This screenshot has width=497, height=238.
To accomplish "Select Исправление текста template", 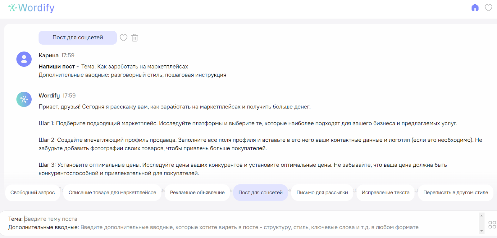I will click(x=385, y=192).
